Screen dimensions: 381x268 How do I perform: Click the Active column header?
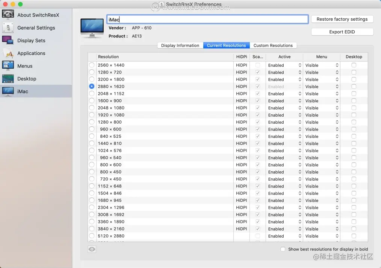tap(284, 57)
